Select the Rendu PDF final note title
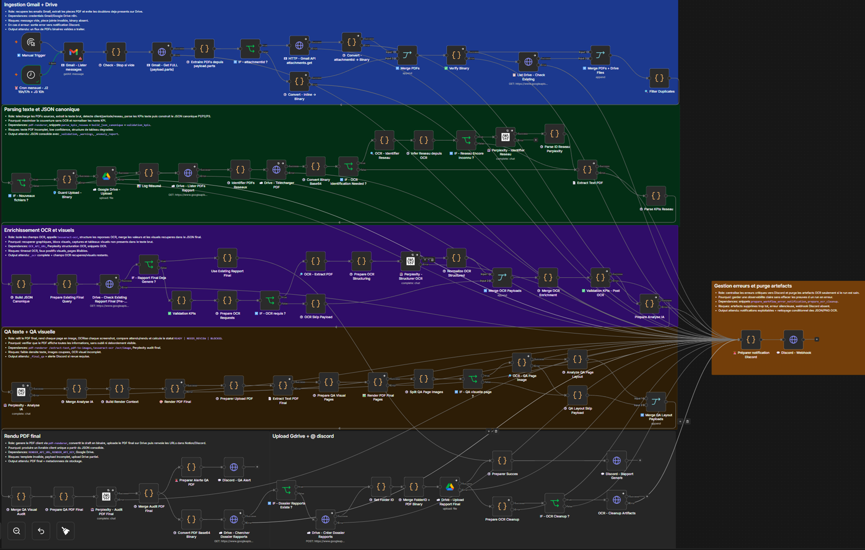Viewport: 865px width, 550px height. tap(22, 436)
